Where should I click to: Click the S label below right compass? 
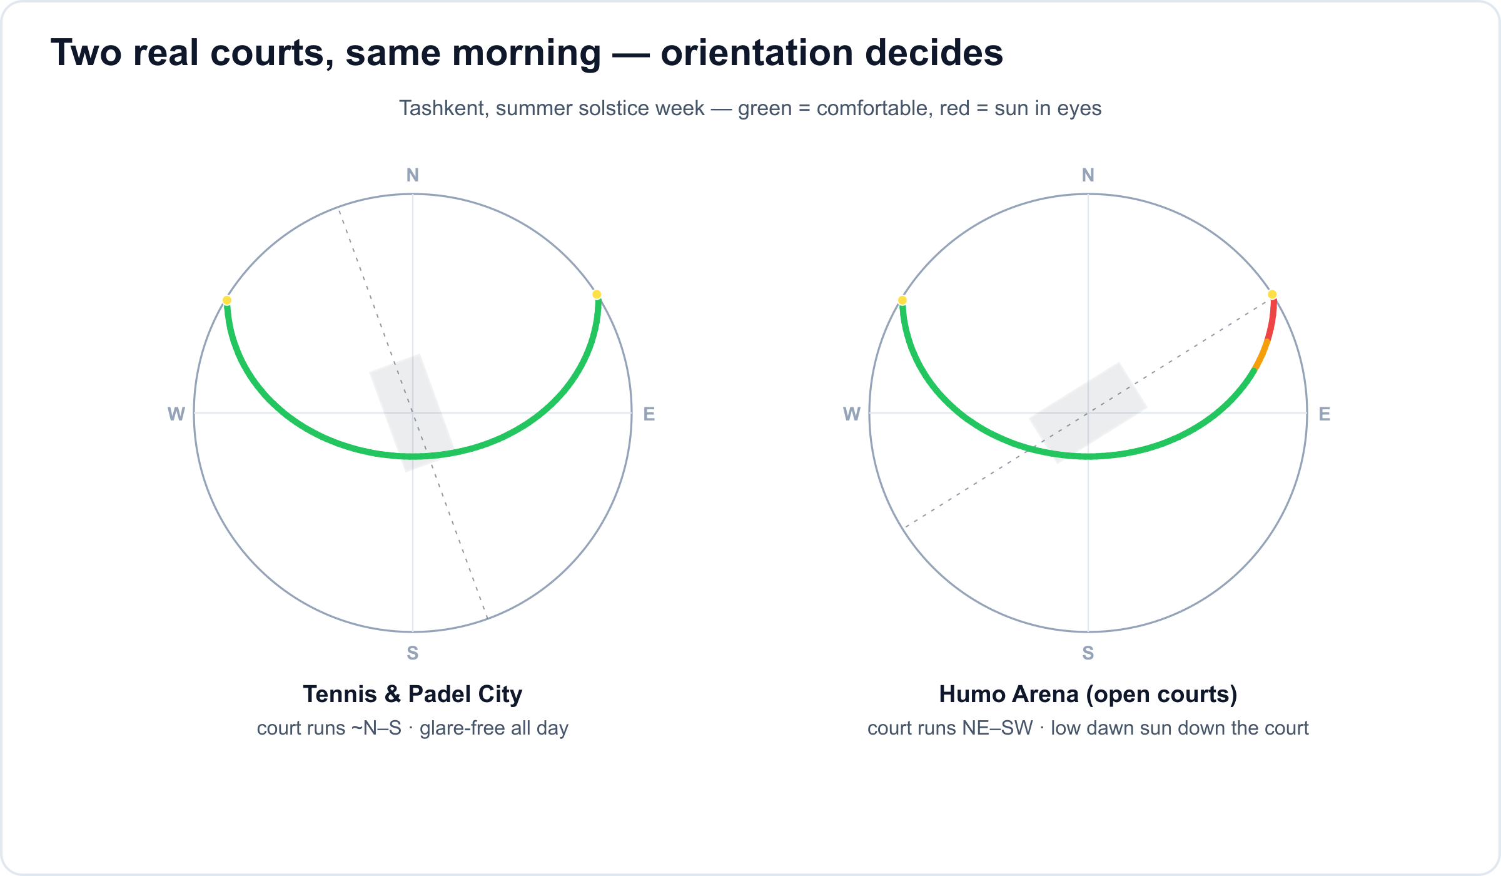(x=1088, y=653)
